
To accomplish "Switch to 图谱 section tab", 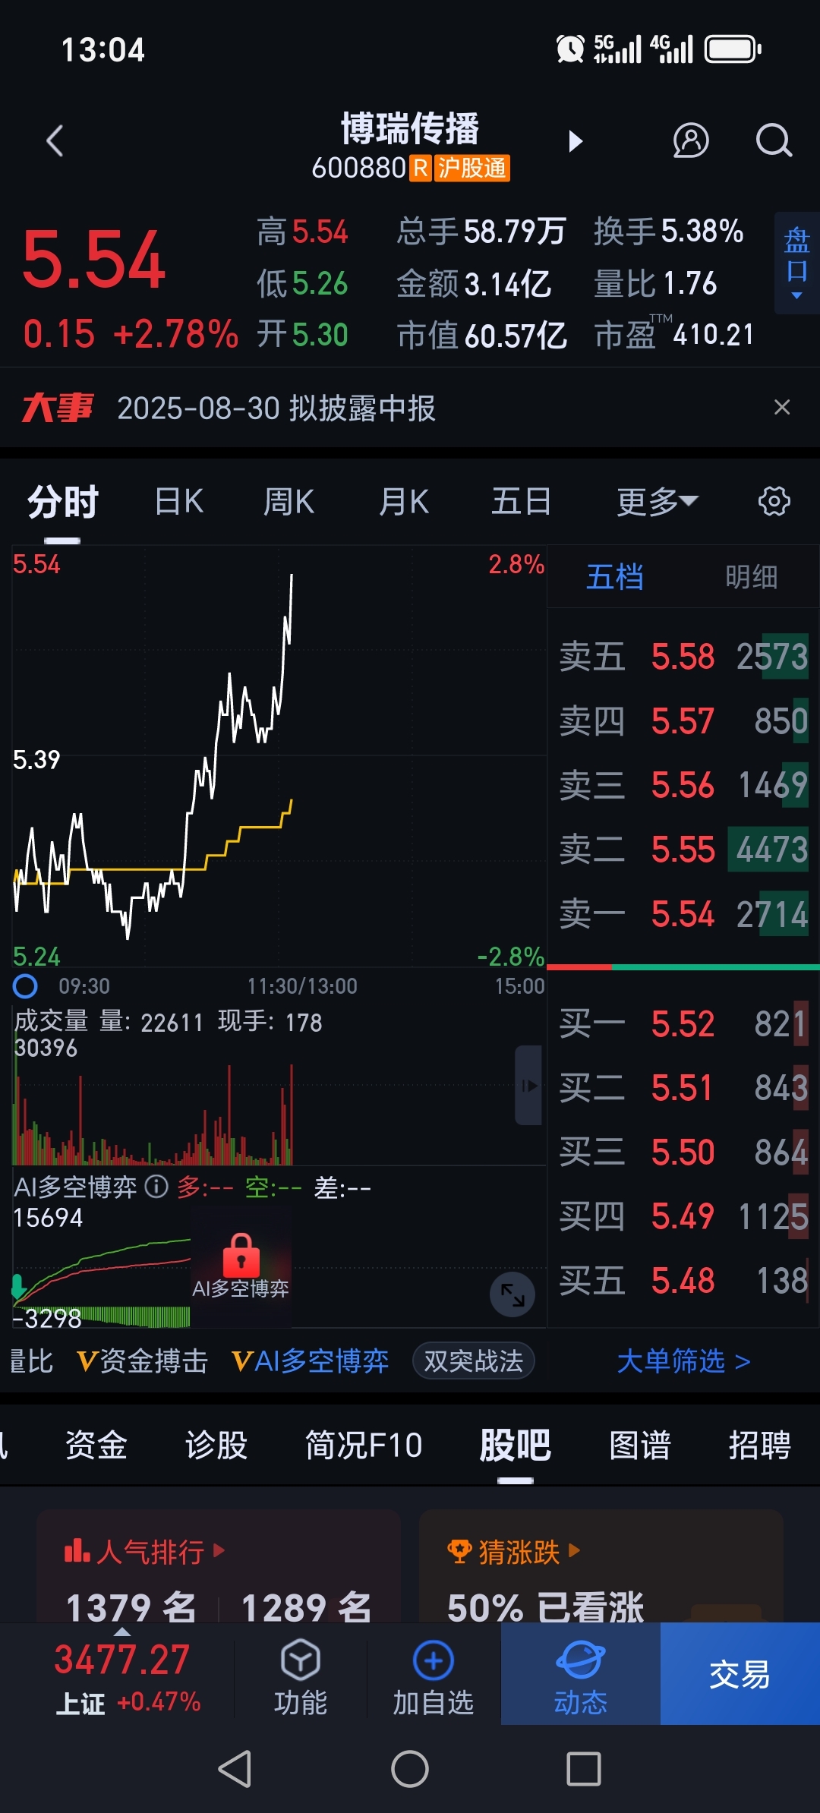I will point(640,1445).
